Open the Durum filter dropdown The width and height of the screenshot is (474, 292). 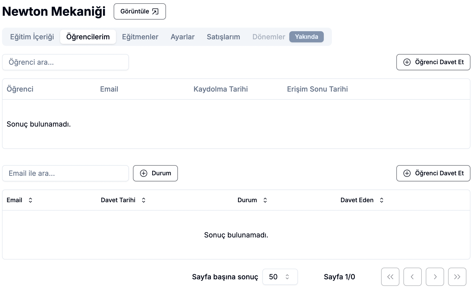(x=155, y=173)
